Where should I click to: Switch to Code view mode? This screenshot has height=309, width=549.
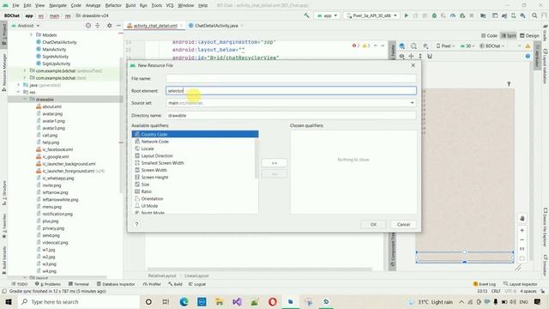point(489,36)
